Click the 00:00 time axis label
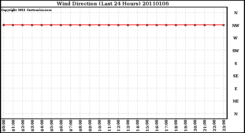245x133 pixels. click(4, 126)
